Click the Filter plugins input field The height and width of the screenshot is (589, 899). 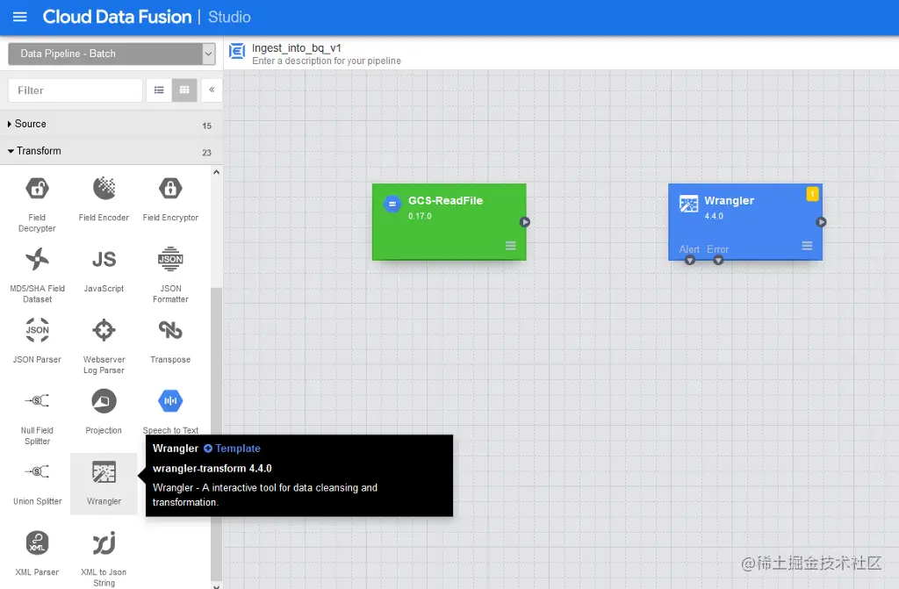point(76,90)
